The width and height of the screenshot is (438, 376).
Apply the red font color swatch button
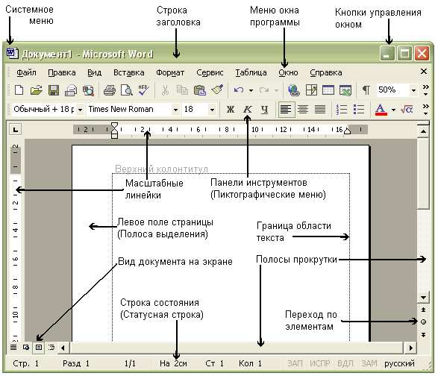coord(381,109)
